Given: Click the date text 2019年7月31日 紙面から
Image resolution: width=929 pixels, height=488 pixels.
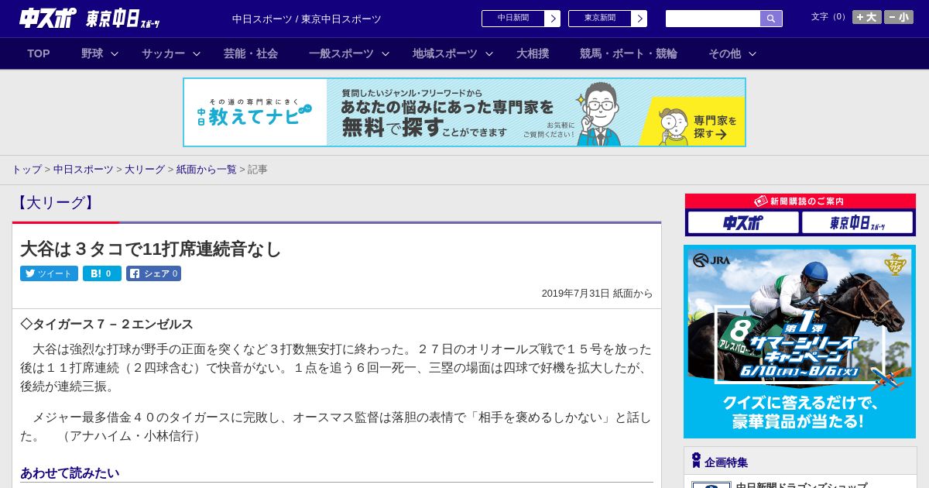Looking at the screenshot, I should (597, 294).
